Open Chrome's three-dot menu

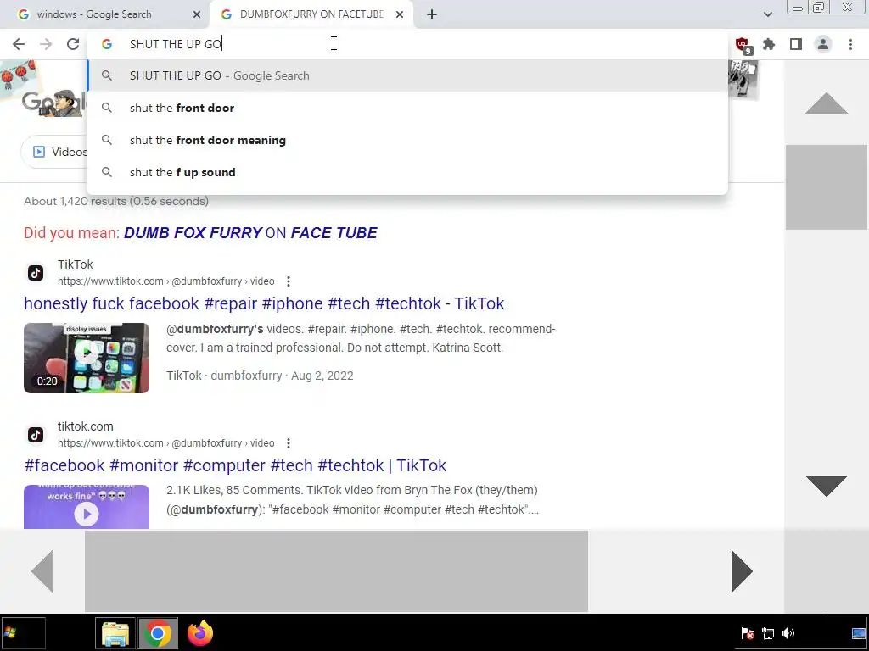coord(850,44)
